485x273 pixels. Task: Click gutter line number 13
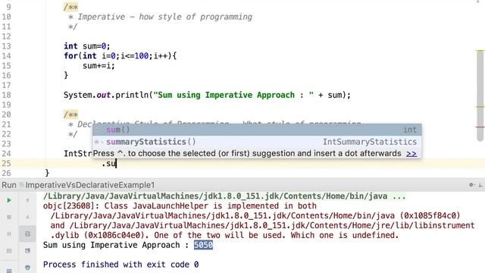(6, 46)
